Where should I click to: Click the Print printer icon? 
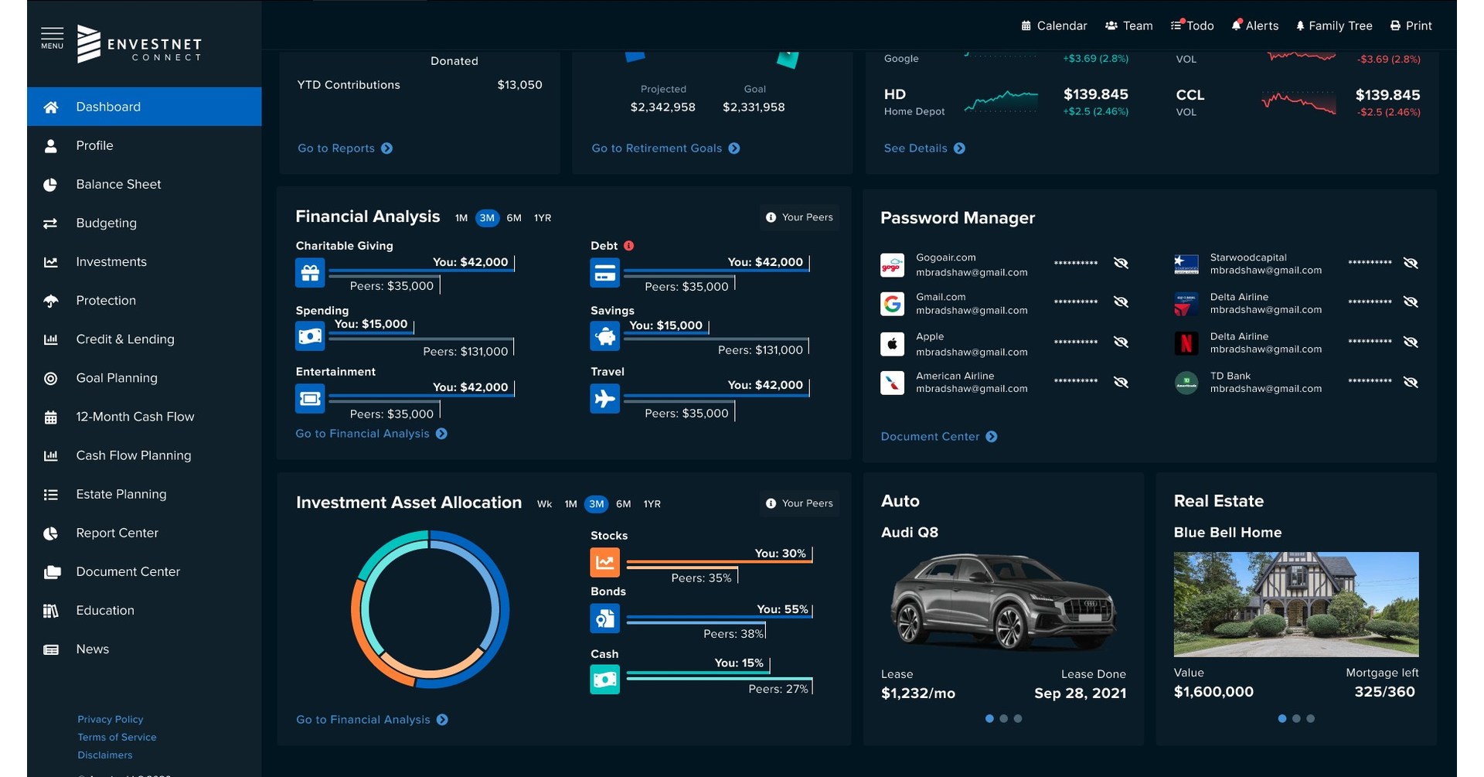point(1395,26)
